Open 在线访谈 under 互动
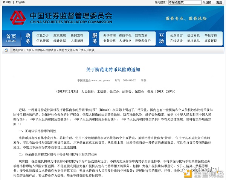The height and width of the screenshot is (180, 226). pos(176,41)
